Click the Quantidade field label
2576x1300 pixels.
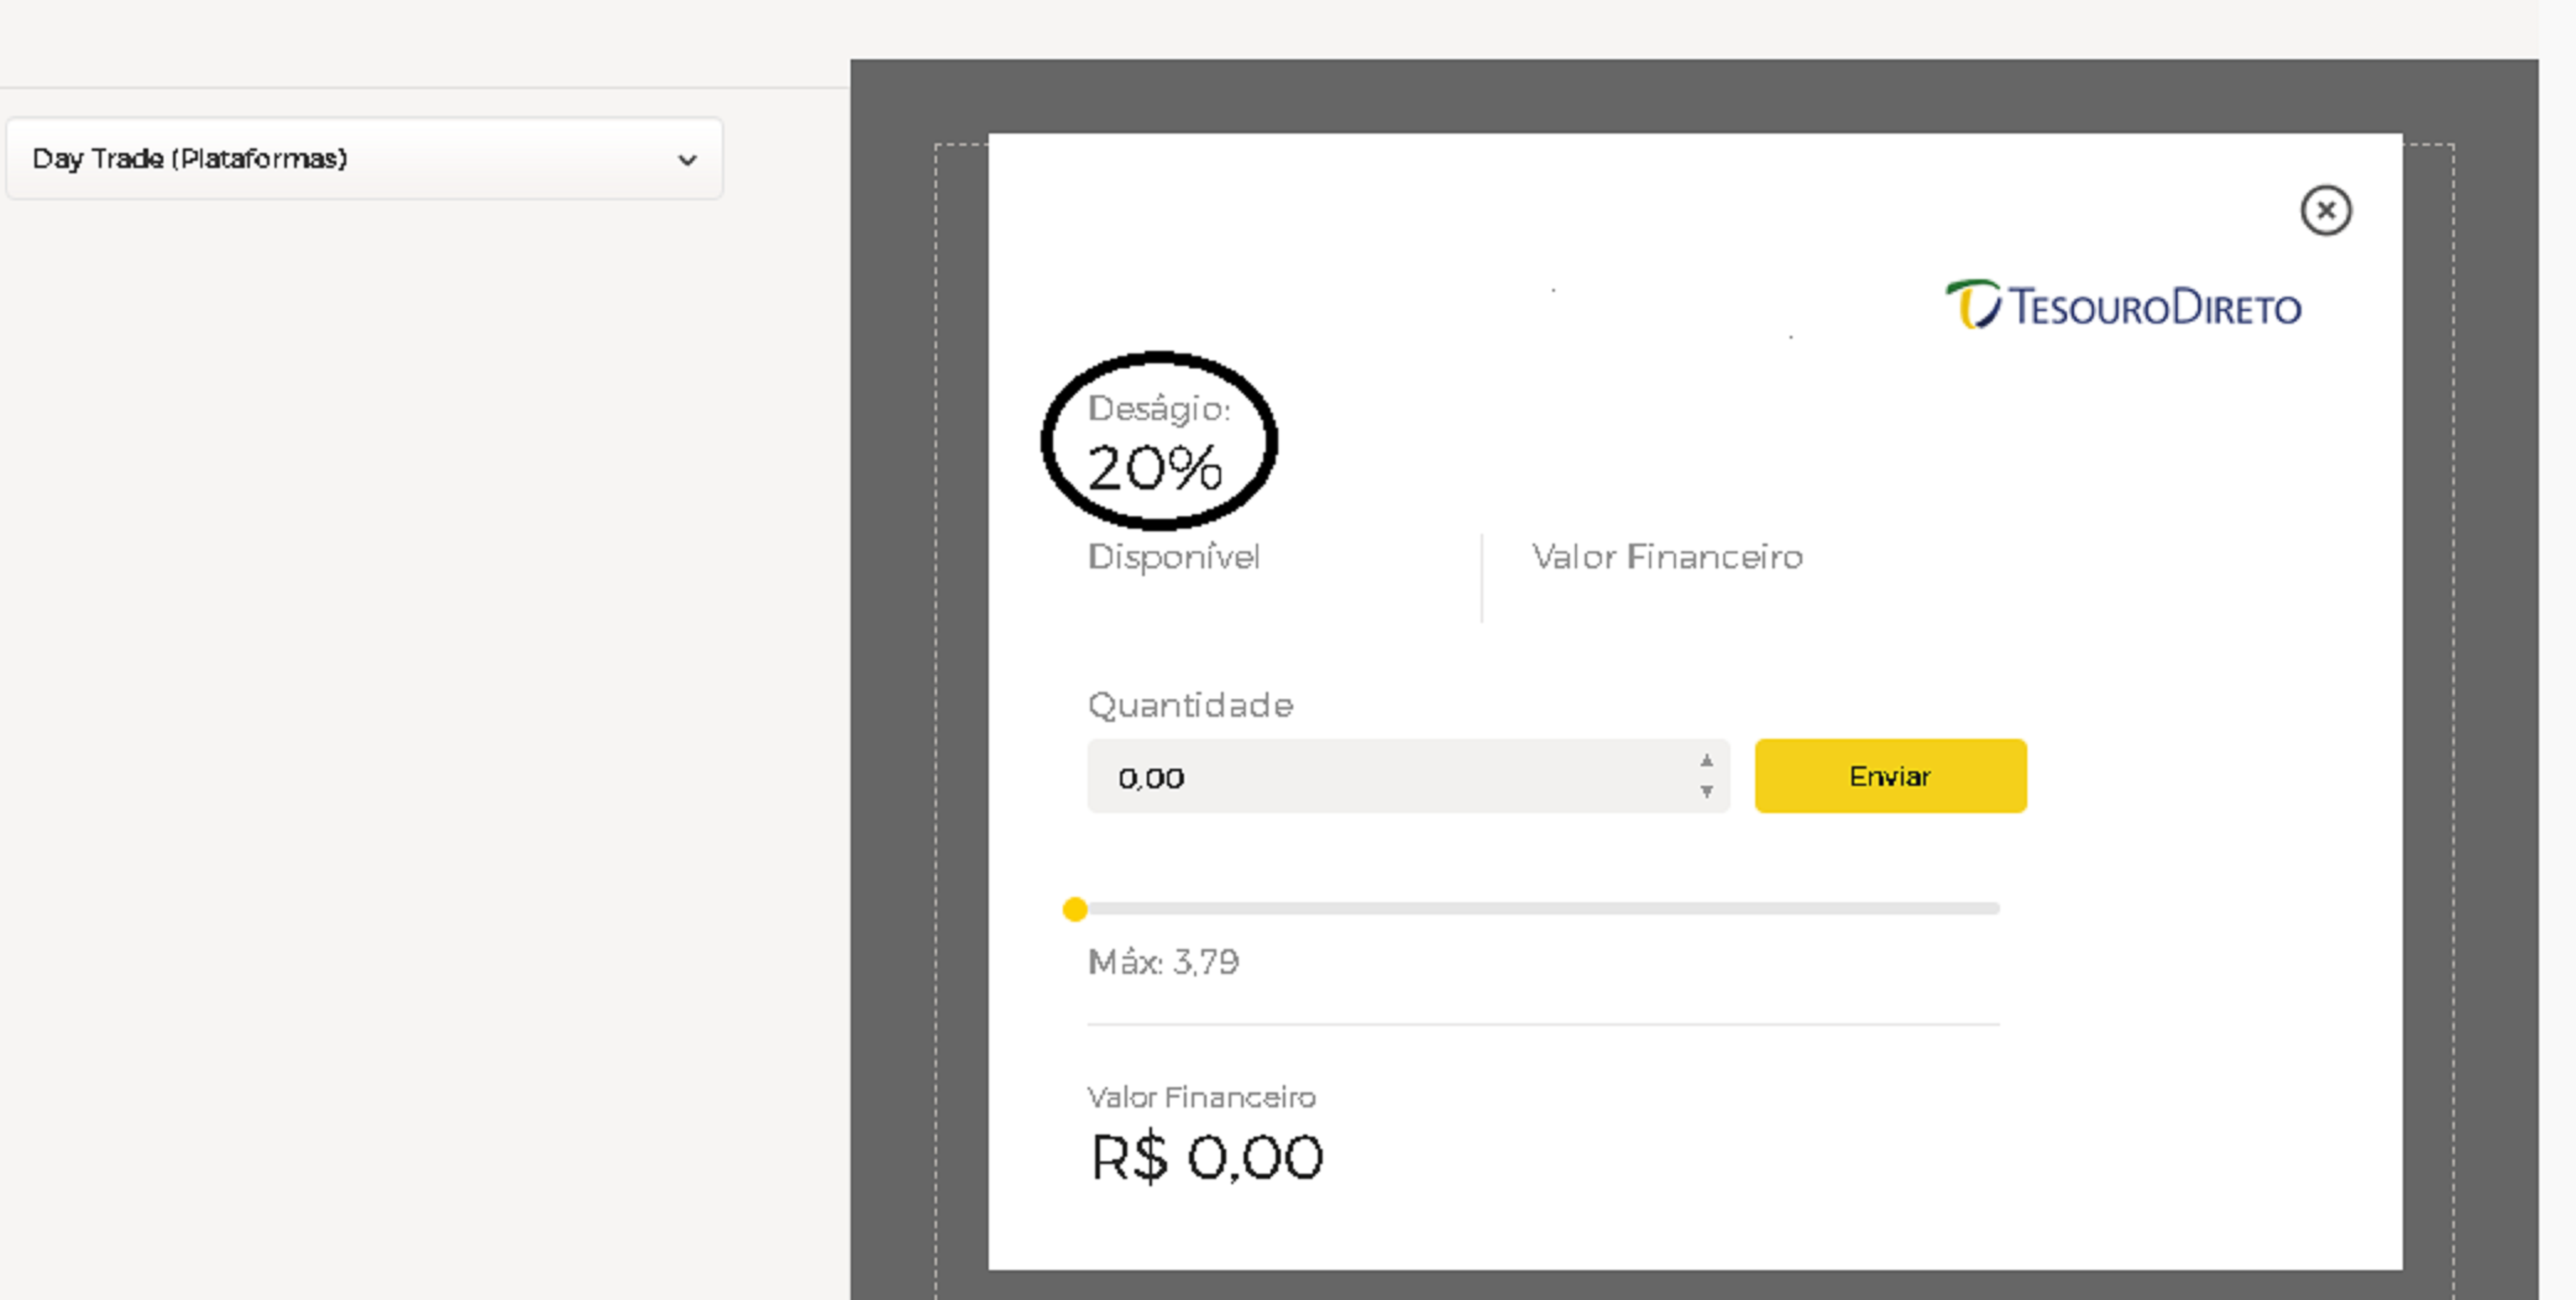click(1190, 705)
